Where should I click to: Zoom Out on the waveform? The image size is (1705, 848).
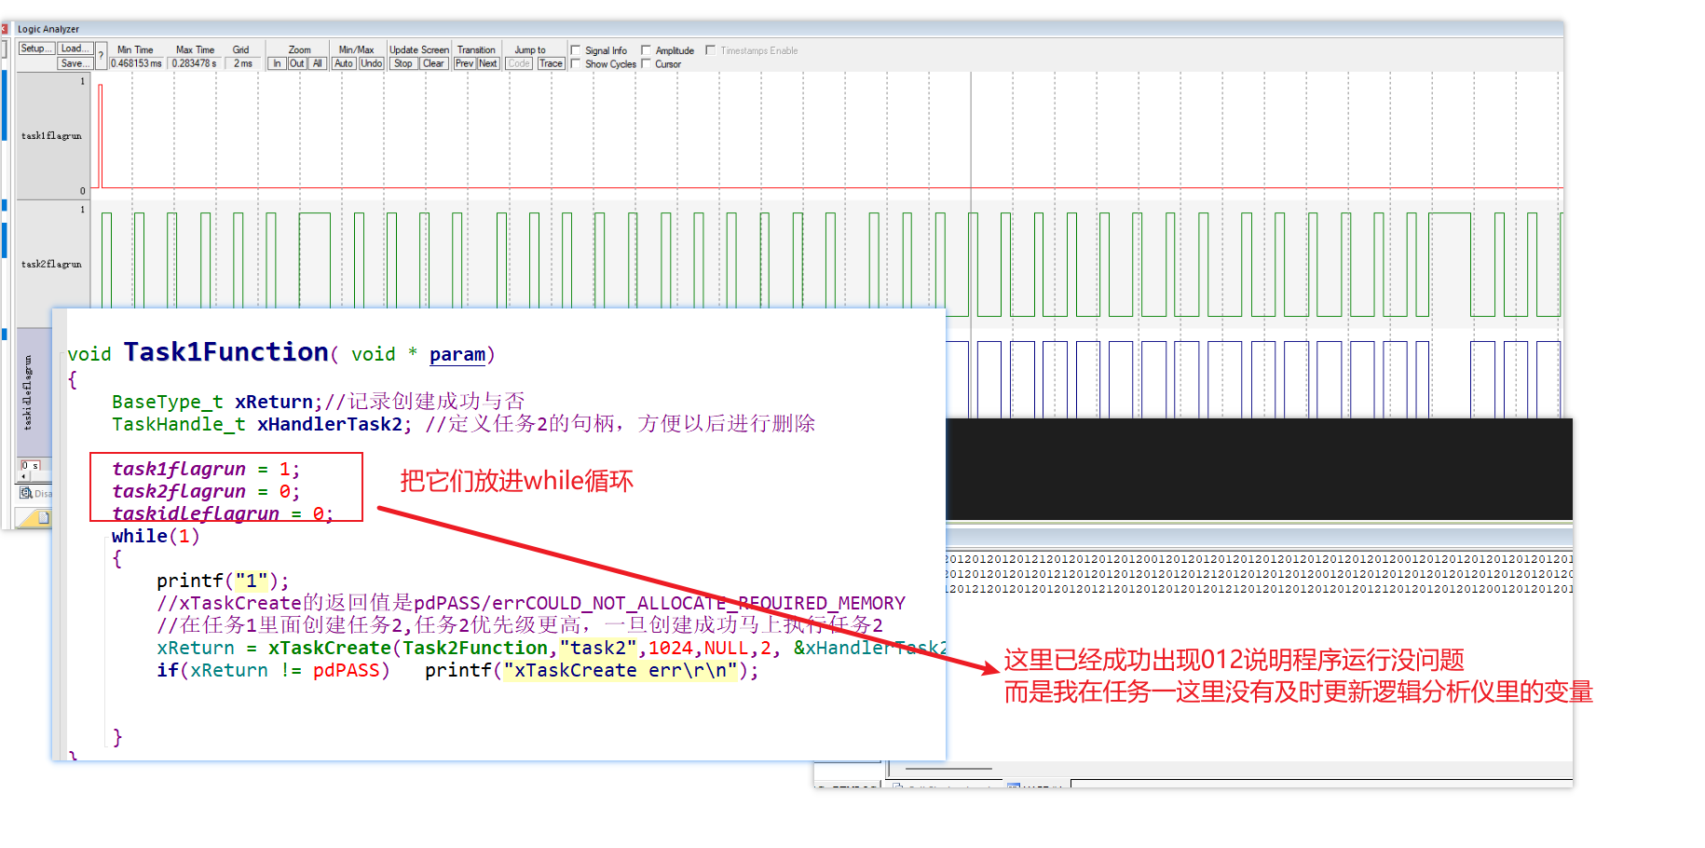(x=297, y=63)
